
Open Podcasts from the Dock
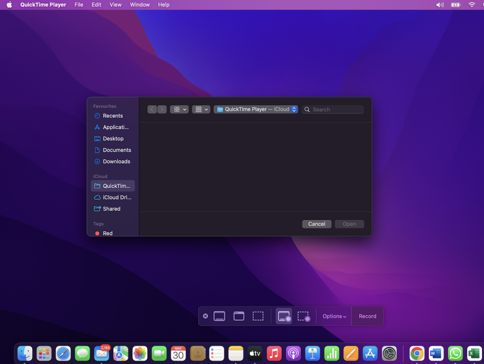pos(293,353)
